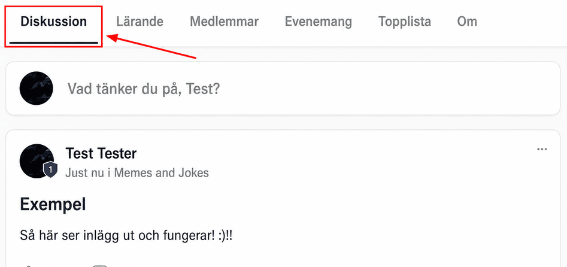Go to the Medlemmar tab
Viewport: 567px width, 267px height.
[x=224, y=22]
